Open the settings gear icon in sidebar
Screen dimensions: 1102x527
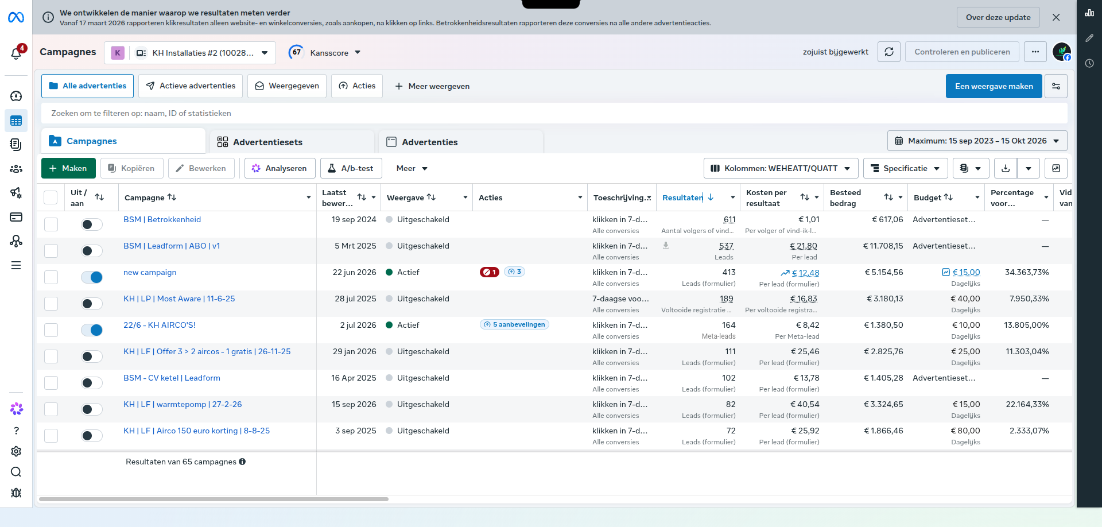click(x=16, y=451)
